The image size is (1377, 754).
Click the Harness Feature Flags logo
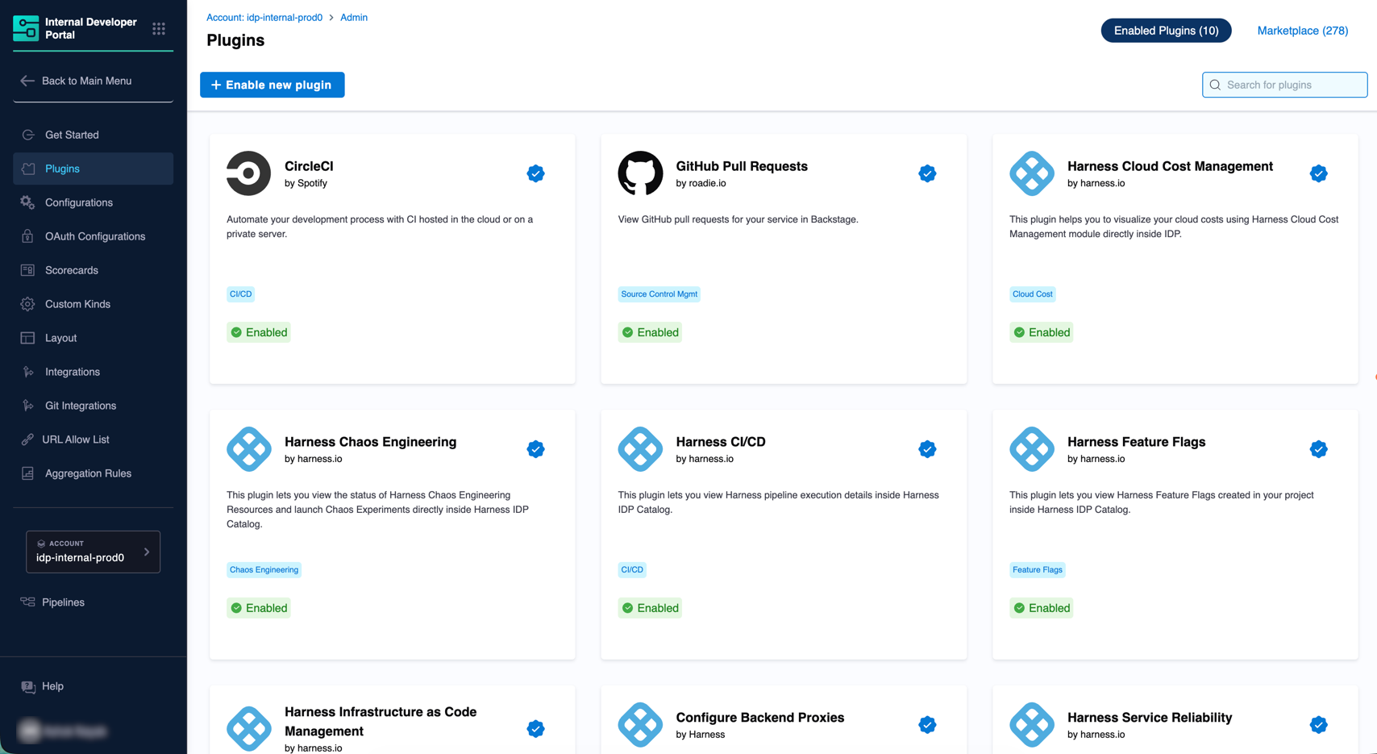tap(1032, 449)
